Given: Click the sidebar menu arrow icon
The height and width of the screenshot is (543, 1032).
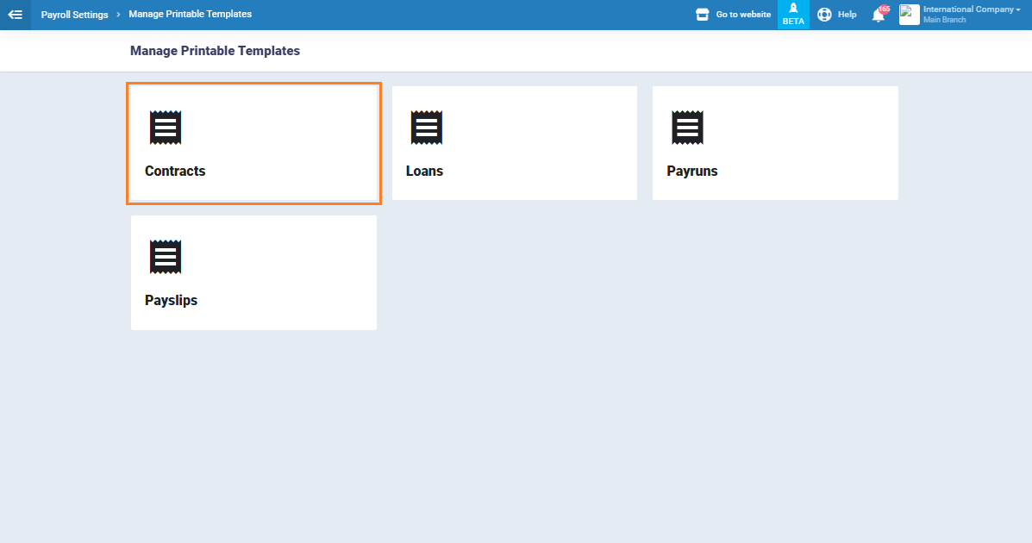Looking at the screenshot, I should tap(15, 15).
